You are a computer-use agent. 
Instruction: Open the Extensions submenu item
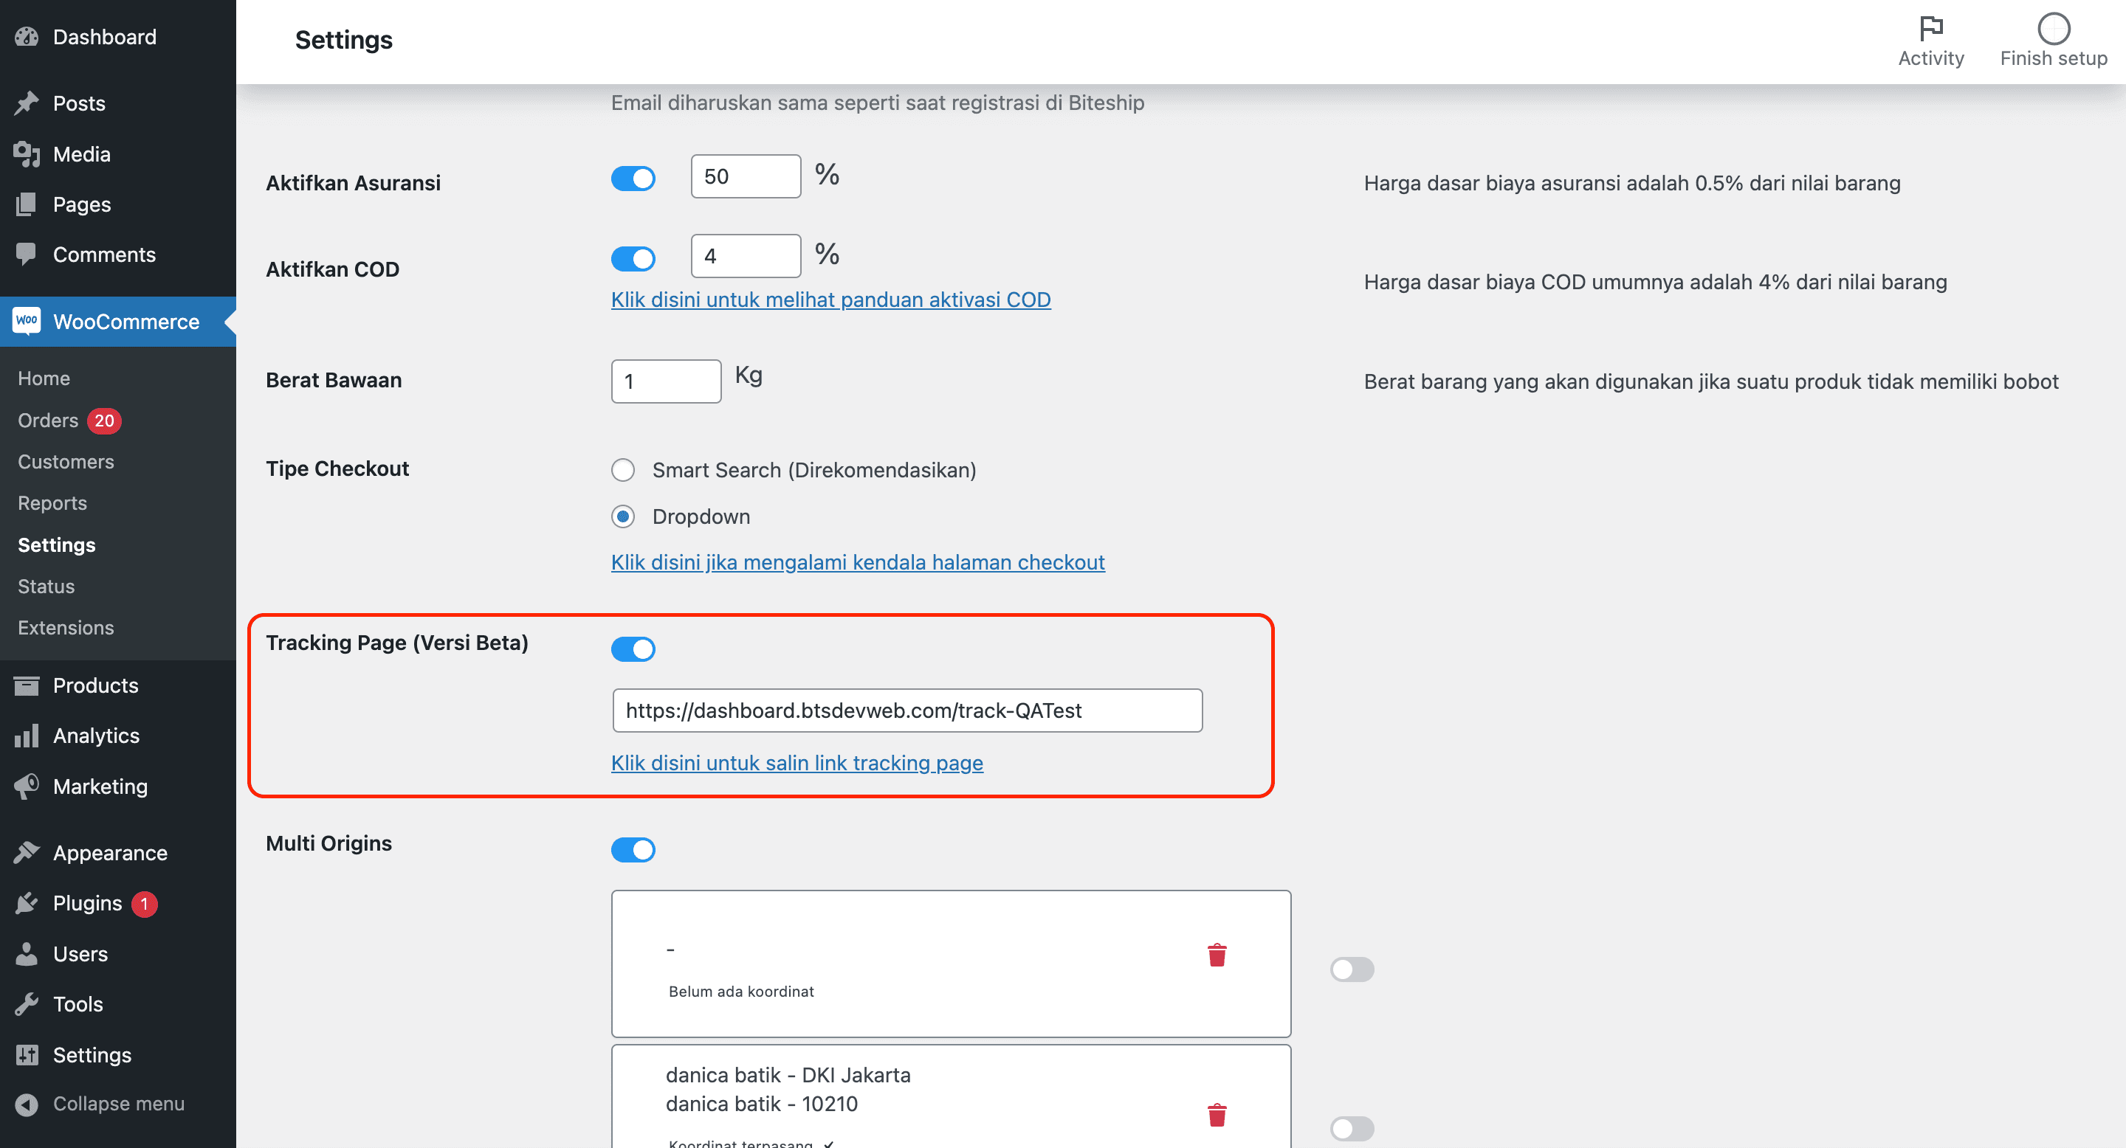(x=66, y=628)
